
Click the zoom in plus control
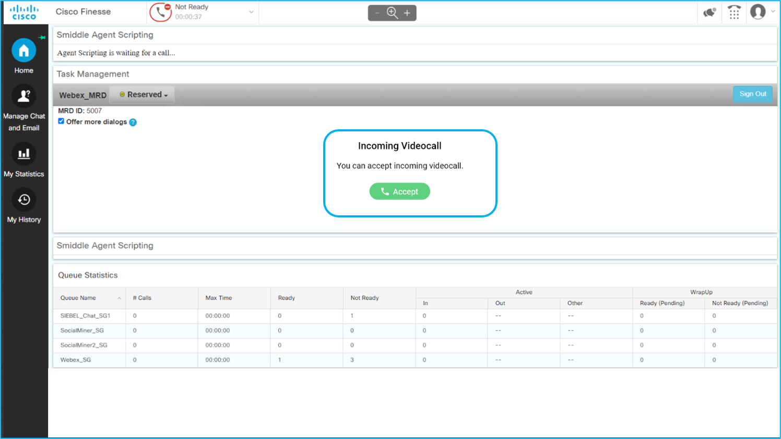406,13
